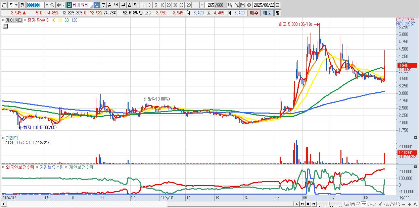Click the zoom magnifier icon at bottom right

tap(398, 204)
